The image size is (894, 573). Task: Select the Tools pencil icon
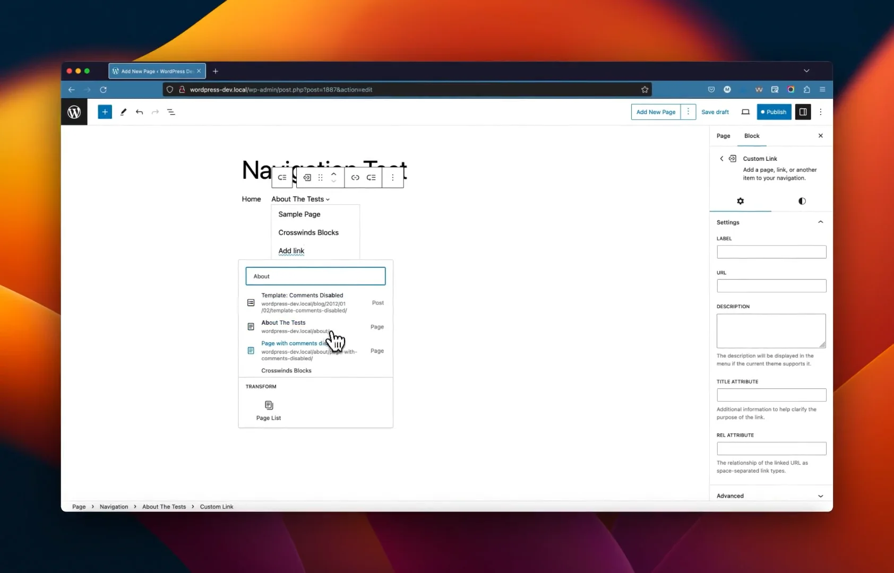(123, 112)
